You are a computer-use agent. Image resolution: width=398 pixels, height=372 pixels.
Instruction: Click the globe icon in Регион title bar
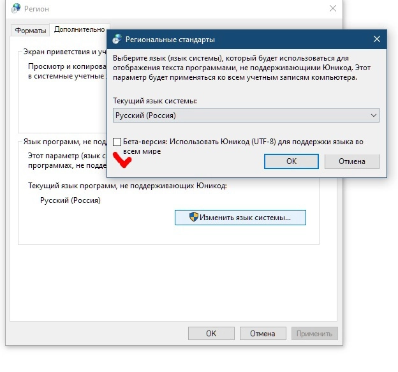point(17,9)
